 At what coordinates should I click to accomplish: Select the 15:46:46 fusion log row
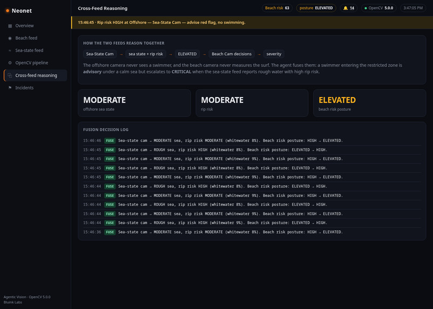tap(252, 141)
